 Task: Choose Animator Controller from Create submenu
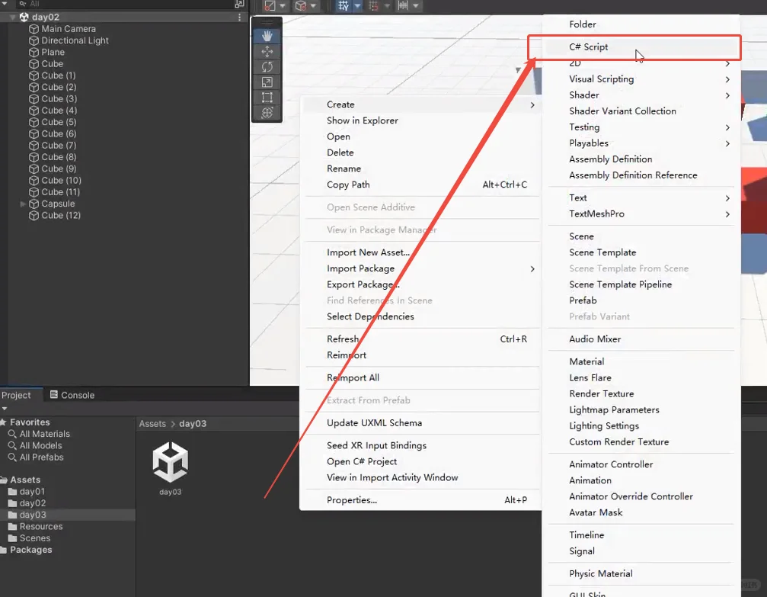click(641, 465)
